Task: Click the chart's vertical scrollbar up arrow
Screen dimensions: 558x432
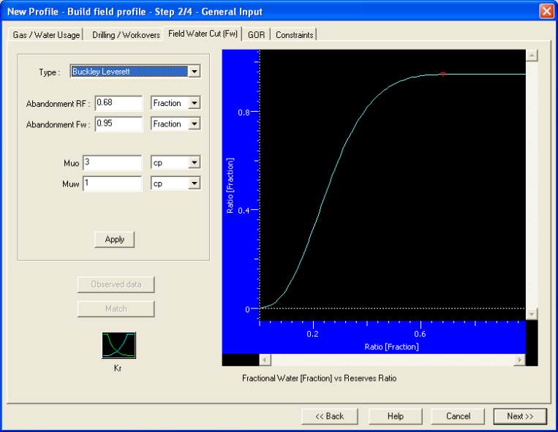Action: pyautogui.click(x=532, y=56)
